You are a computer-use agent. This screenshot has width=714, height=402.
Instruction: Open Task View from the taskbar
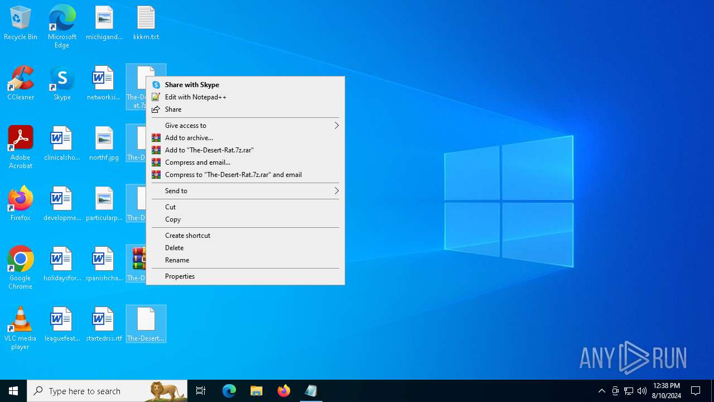click(x=201, y=391)
